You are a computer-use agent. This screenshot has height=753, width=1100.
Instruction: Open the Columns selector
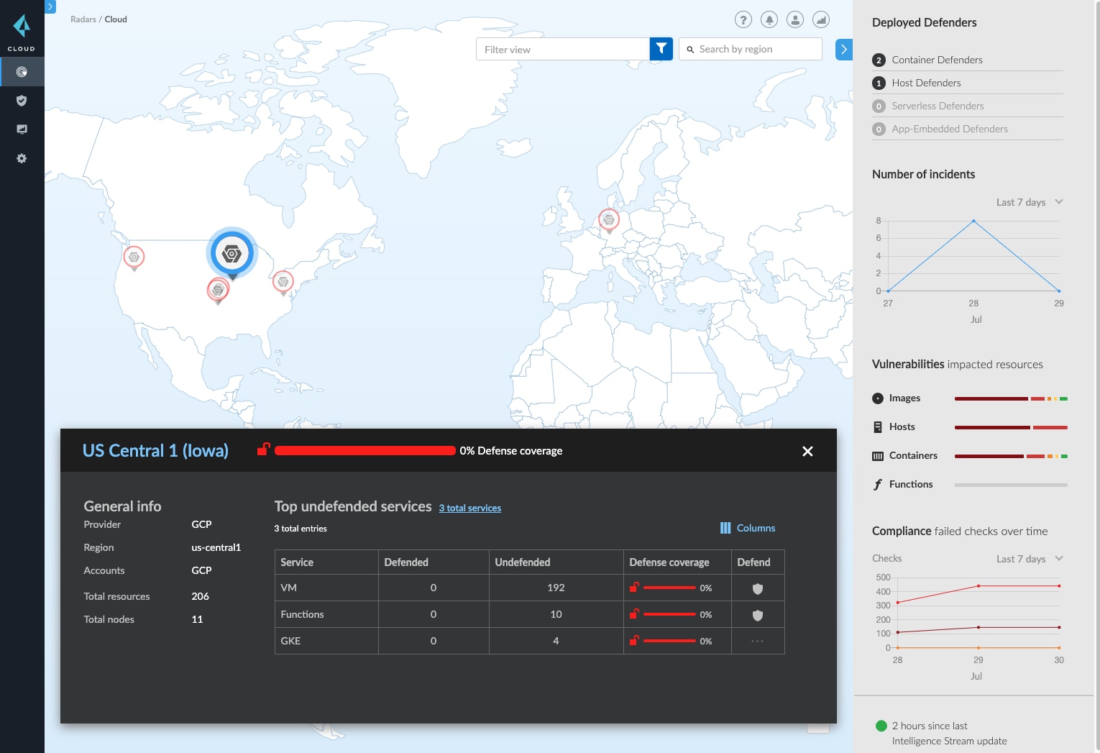[748, 528]
